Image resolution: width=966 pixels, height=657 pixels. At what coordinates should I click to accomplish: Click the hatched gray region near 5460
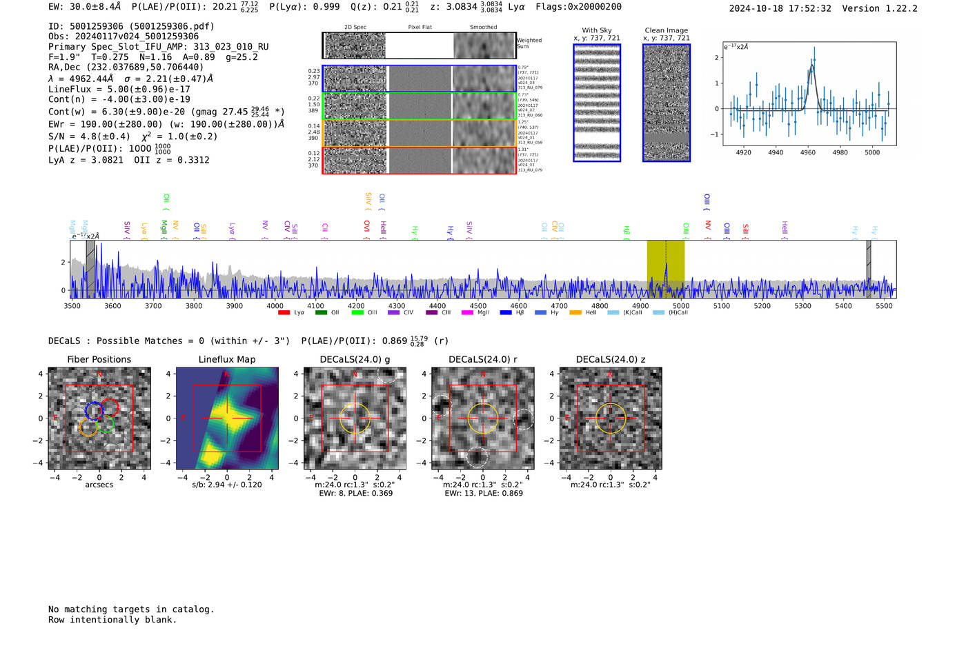click(x=869, y=269)
